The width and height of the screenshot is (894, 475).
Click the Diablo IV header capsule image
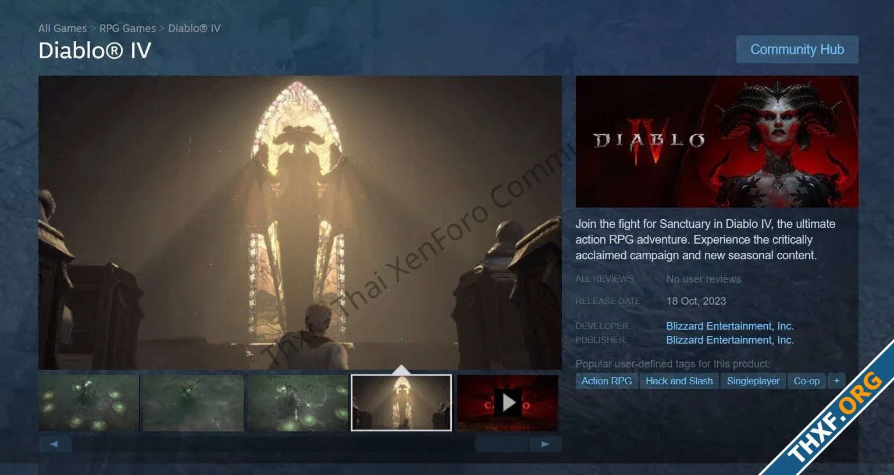click(x=717, y=141)
